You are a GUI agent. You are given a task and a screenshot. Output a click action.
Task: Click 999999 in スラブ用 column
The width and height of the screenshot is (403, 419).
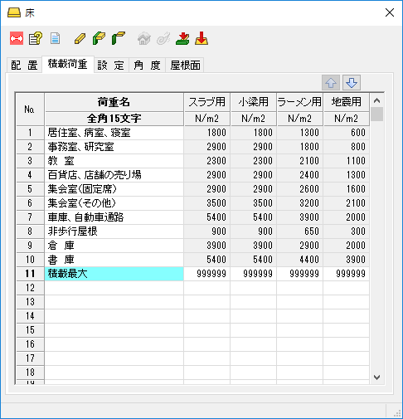pos(207,274)
